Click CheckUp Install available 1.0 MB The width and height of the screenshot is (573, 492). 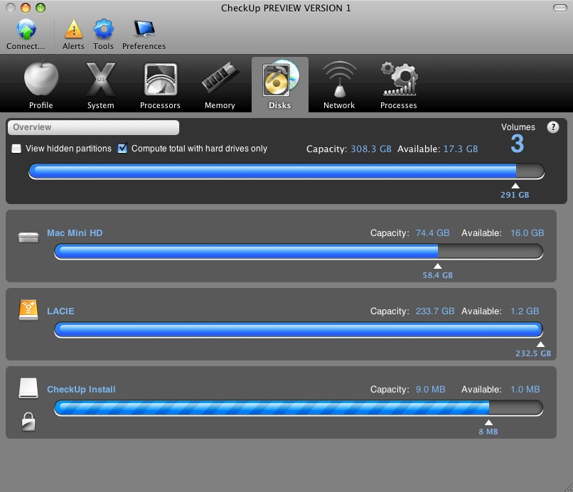(525, 390)
